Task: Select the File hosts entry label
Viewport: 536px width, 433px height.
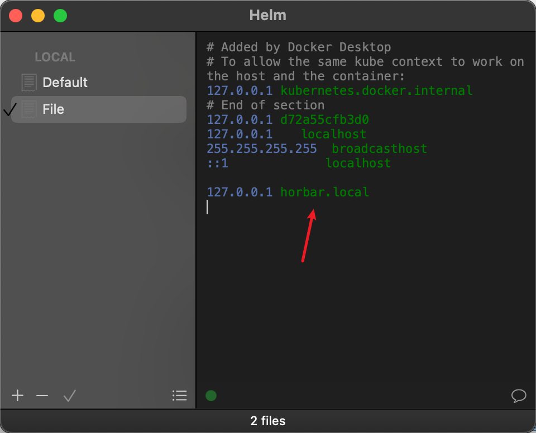Action: [x=53, y=109]
